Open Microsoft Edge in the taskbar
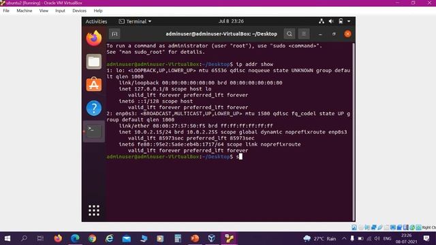The image size is (436, 245). point(75,238)
